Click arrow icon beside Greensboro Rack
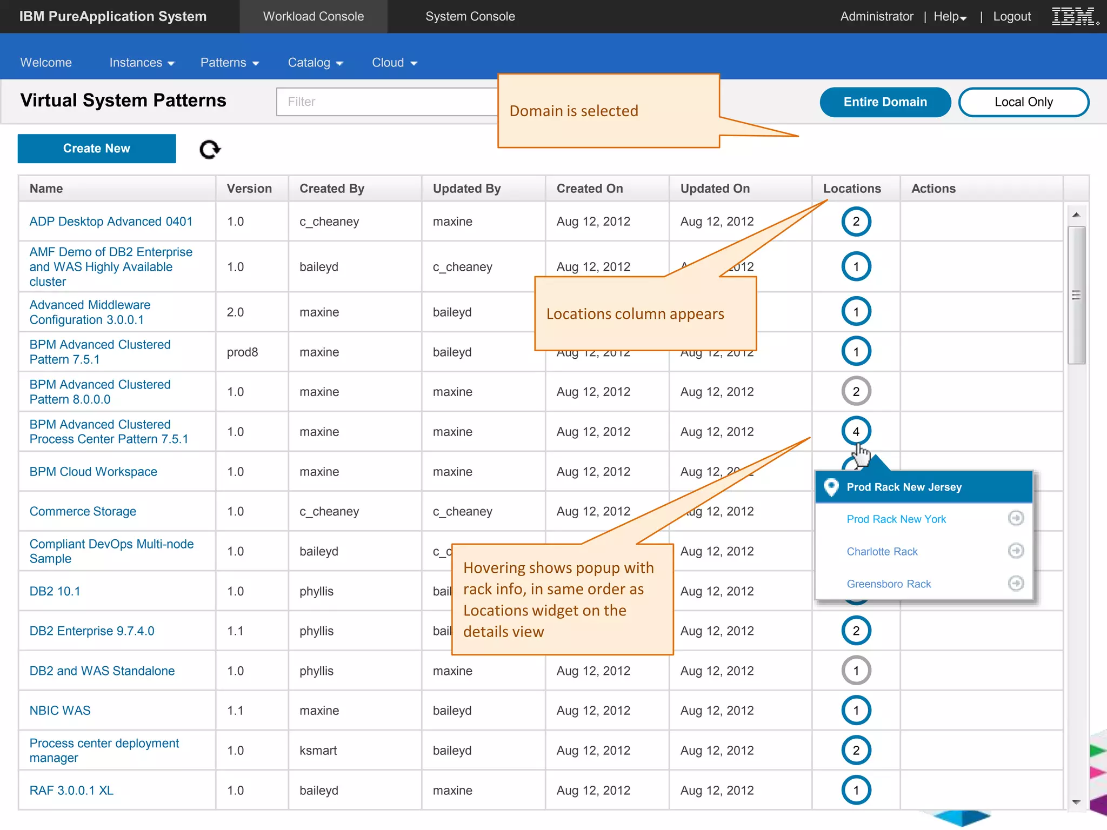The width and height of the screenshot is (1107, 830). pyautogui.click(x=1016, y=583)
